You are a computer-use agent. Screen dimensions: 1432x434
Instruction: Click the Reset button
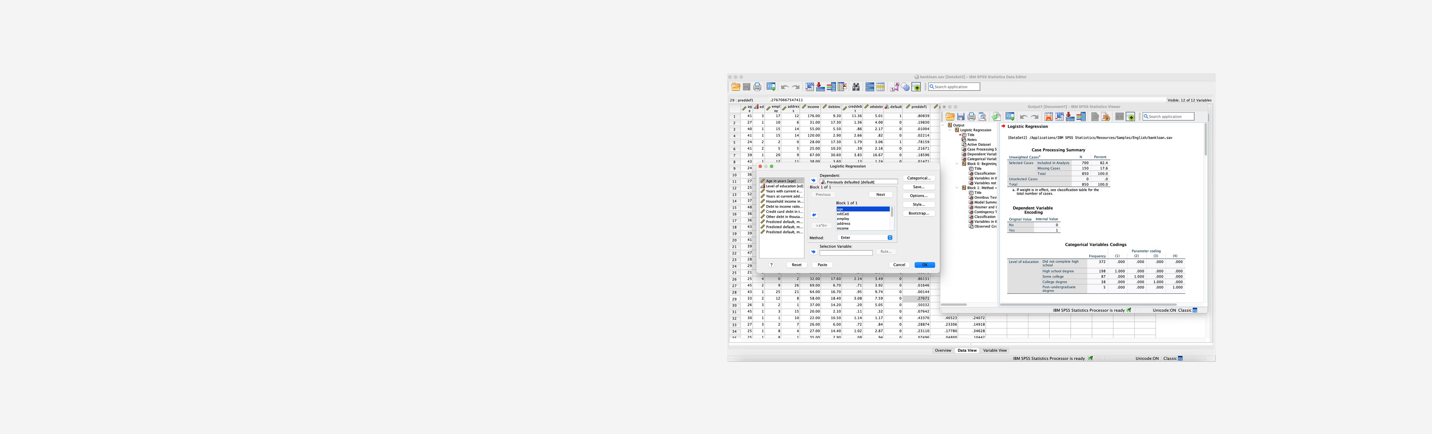click(x=797, y=265)
